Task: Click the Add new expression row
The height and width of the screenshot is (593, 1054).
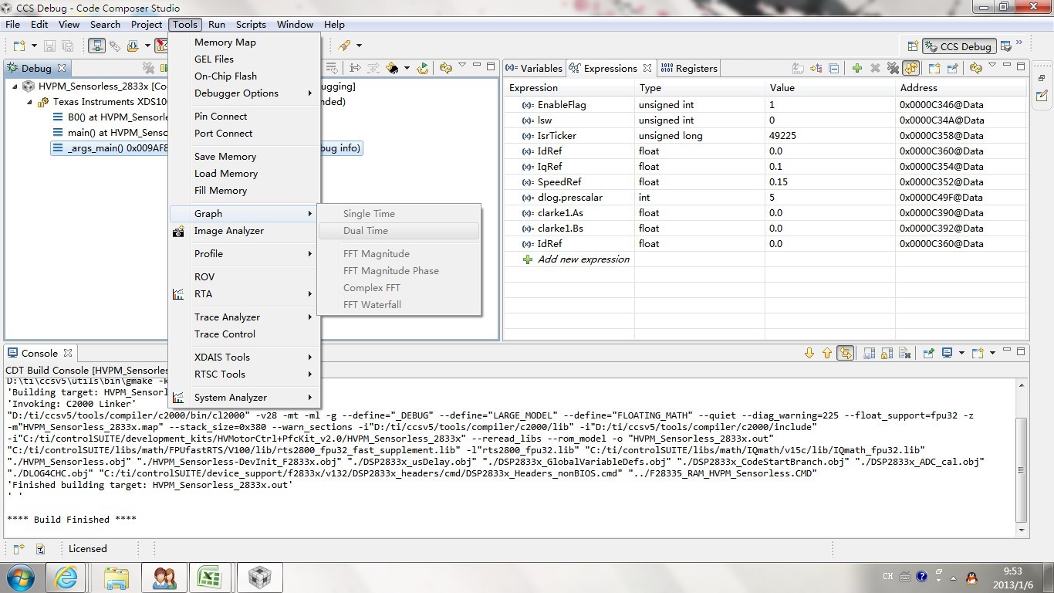Action: (x=583, y=259)
